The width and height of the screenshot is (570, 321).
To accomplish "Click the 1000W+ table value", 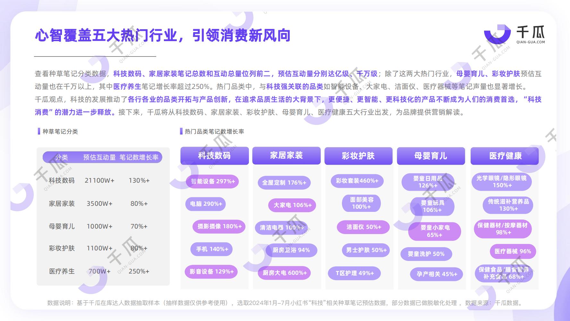I will [x=99, y=226].
